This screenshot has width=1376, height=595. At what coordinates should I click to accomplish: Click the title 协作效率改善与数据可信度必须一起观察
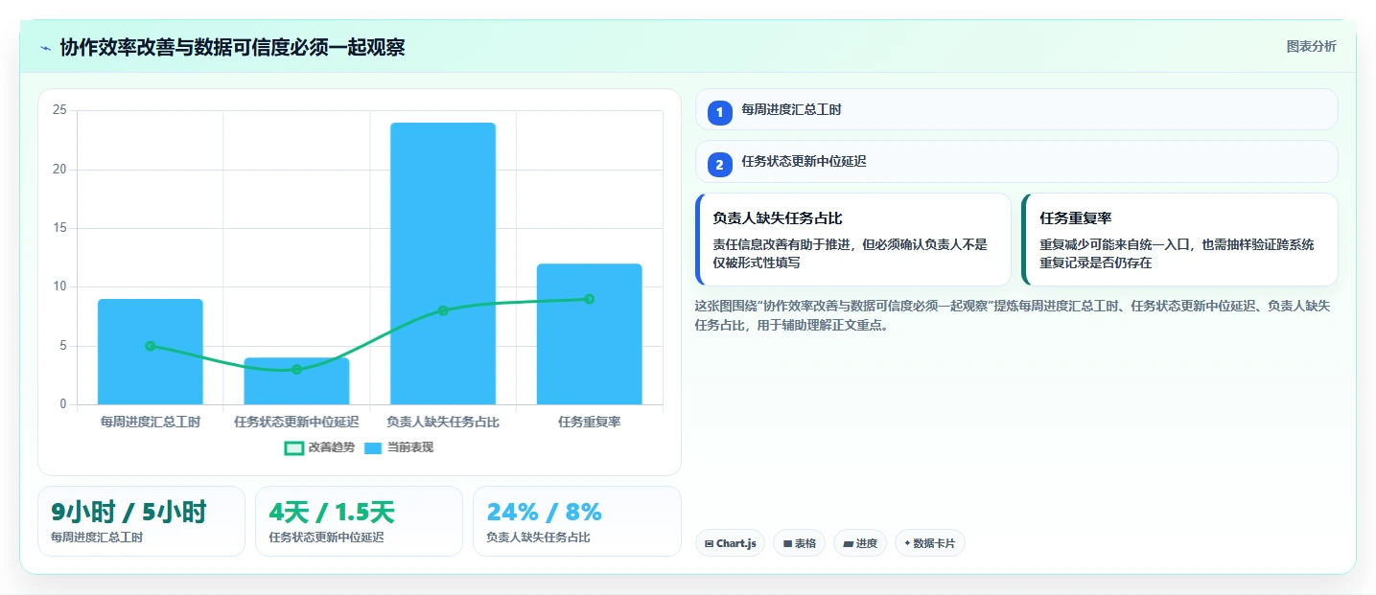tap(232, 48)
